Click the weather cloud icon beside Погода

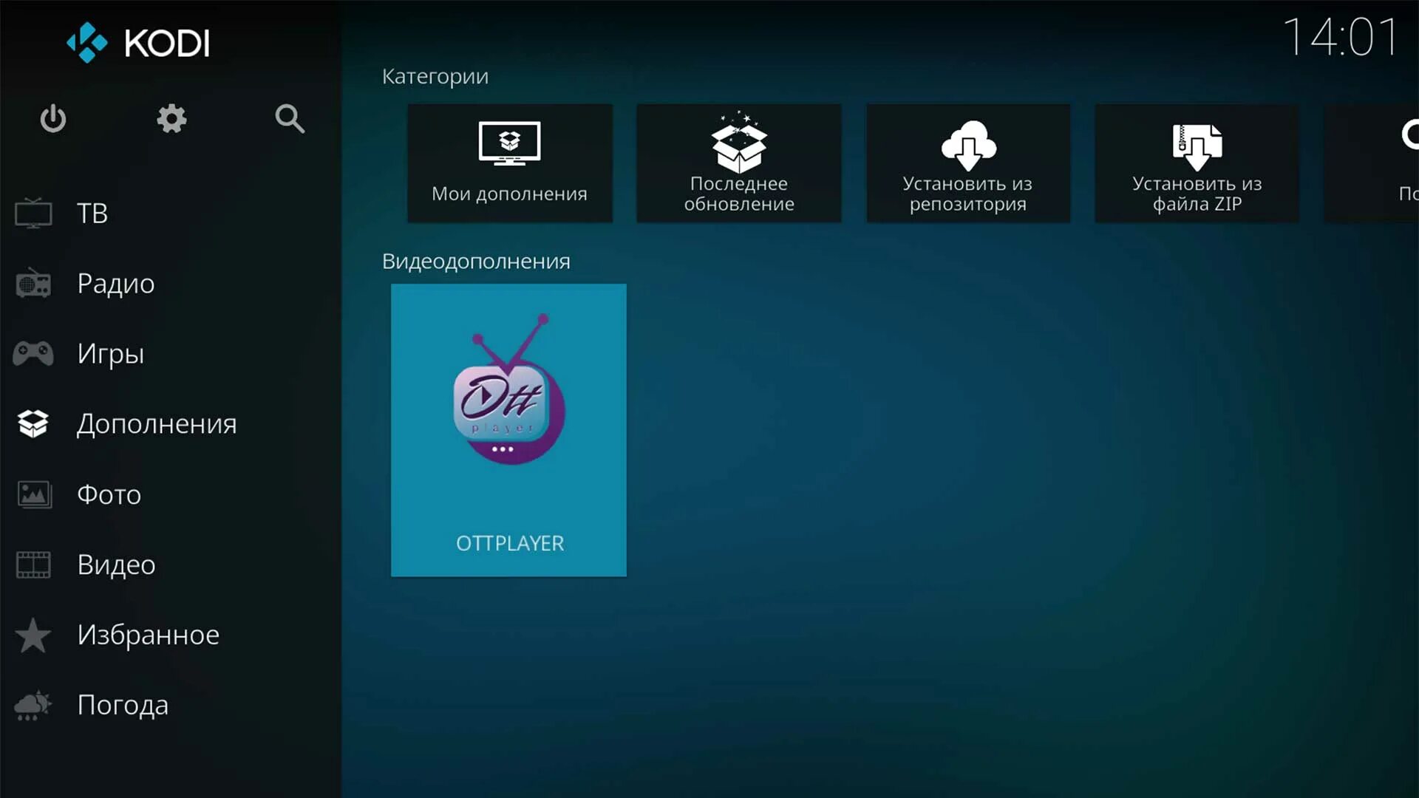coord(33,705)
